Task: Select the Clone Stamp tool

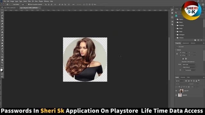Action: (x=2, y=32)
